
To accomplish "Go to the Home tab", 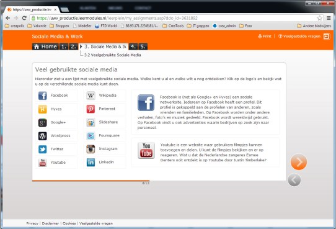I will click(x=45, y=47).
